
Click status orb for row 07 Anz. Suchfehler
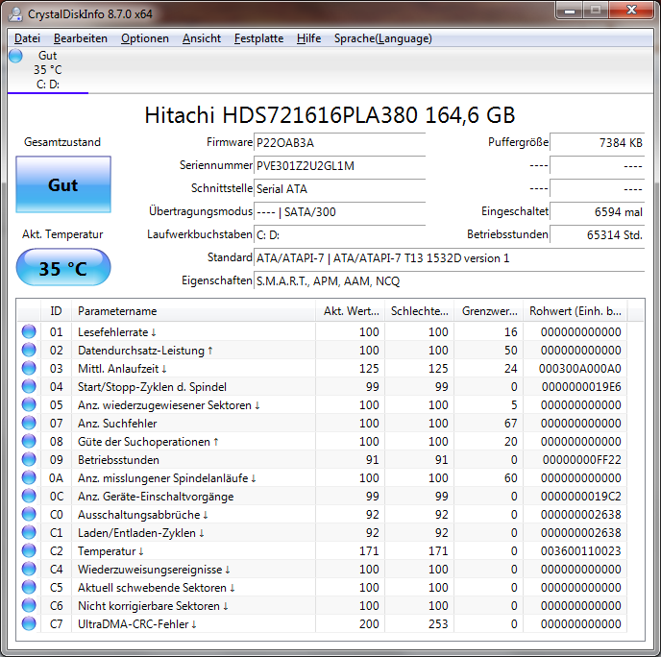point(29,423)
